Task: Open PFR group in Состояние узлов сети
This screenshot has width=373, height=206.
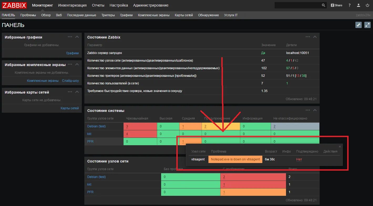Action: click(x=90, y=192)
